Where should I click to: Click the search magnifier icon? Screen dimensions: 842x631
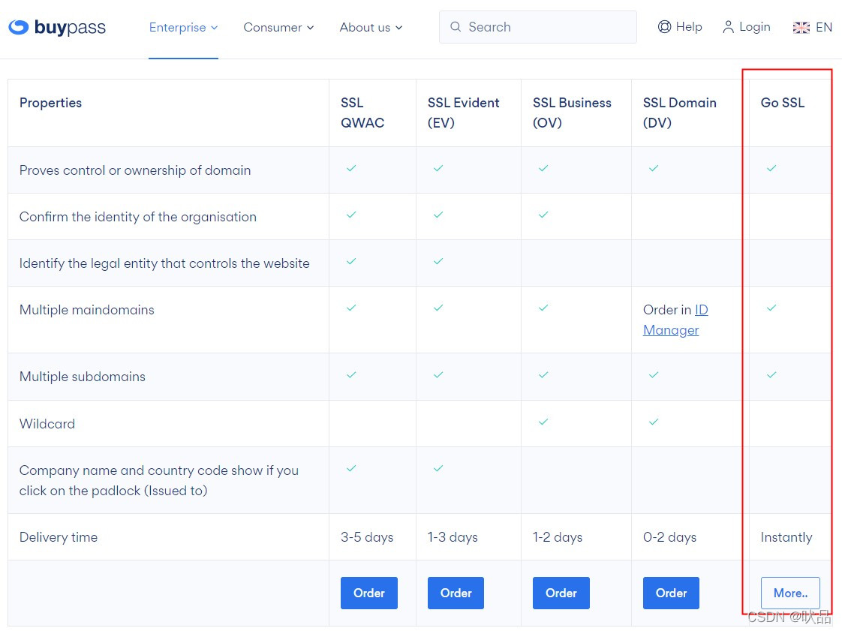click(x=456, y=27)
